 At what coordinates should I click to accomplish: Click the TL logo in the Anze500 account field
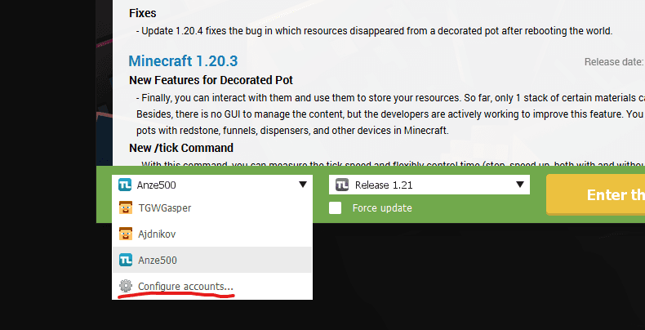pyautogui.click(x=125, y=185)
